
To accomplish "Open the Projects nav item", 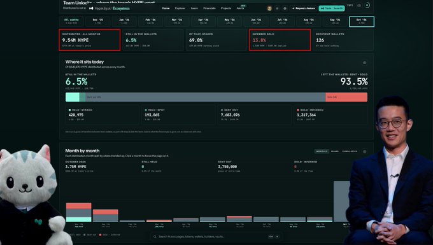I will tap(226, 8).
